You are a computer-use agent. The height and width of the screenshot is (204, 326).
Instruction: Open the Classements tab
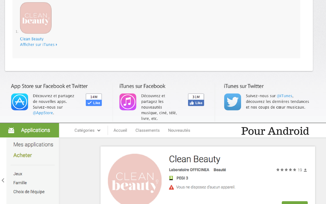pos(148,130)
